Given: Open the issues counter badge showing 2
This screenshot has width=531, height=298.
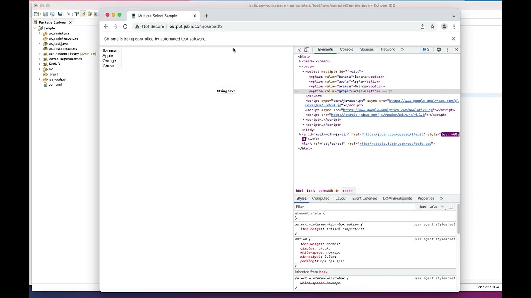Looking at the screenshot, I should 426,50.
